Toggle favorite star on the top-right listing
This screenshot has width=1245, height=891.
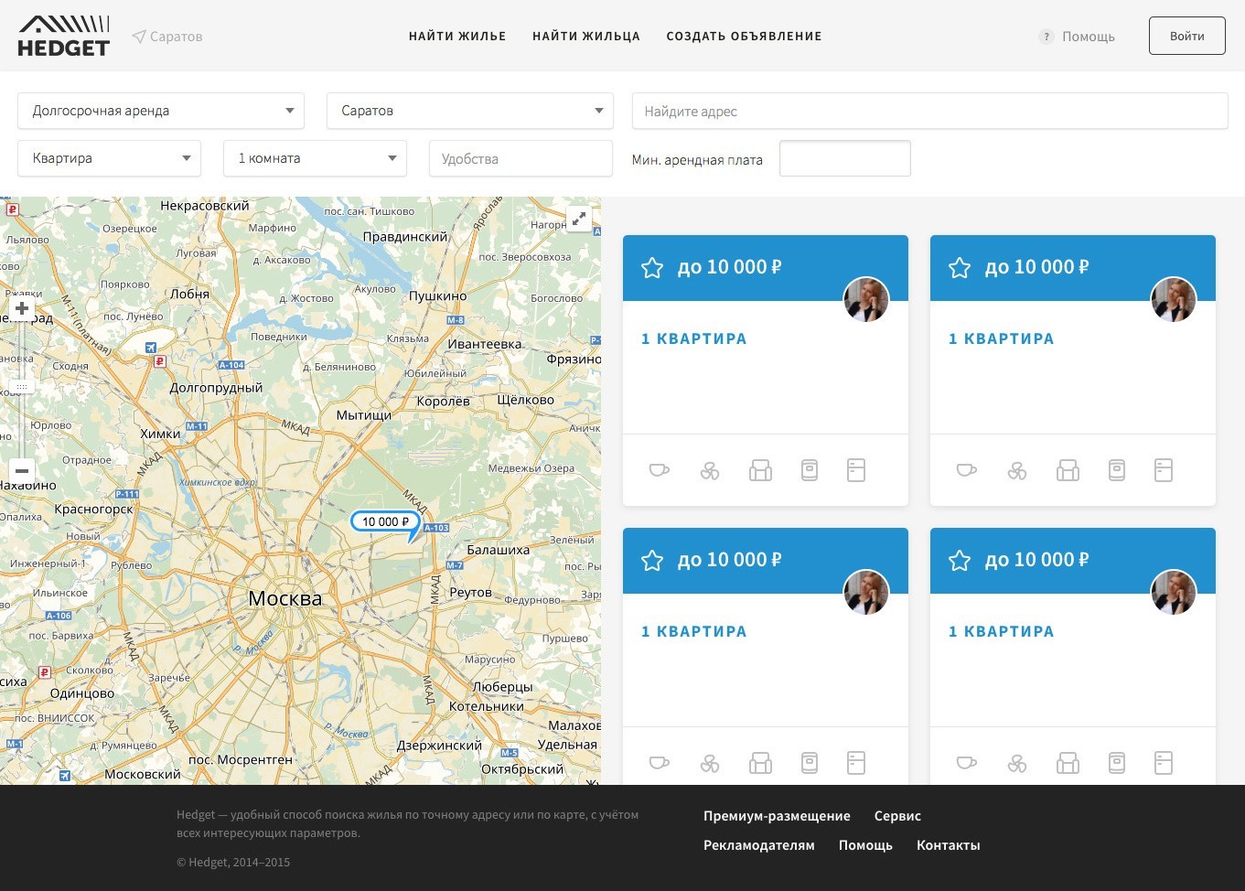960,267
